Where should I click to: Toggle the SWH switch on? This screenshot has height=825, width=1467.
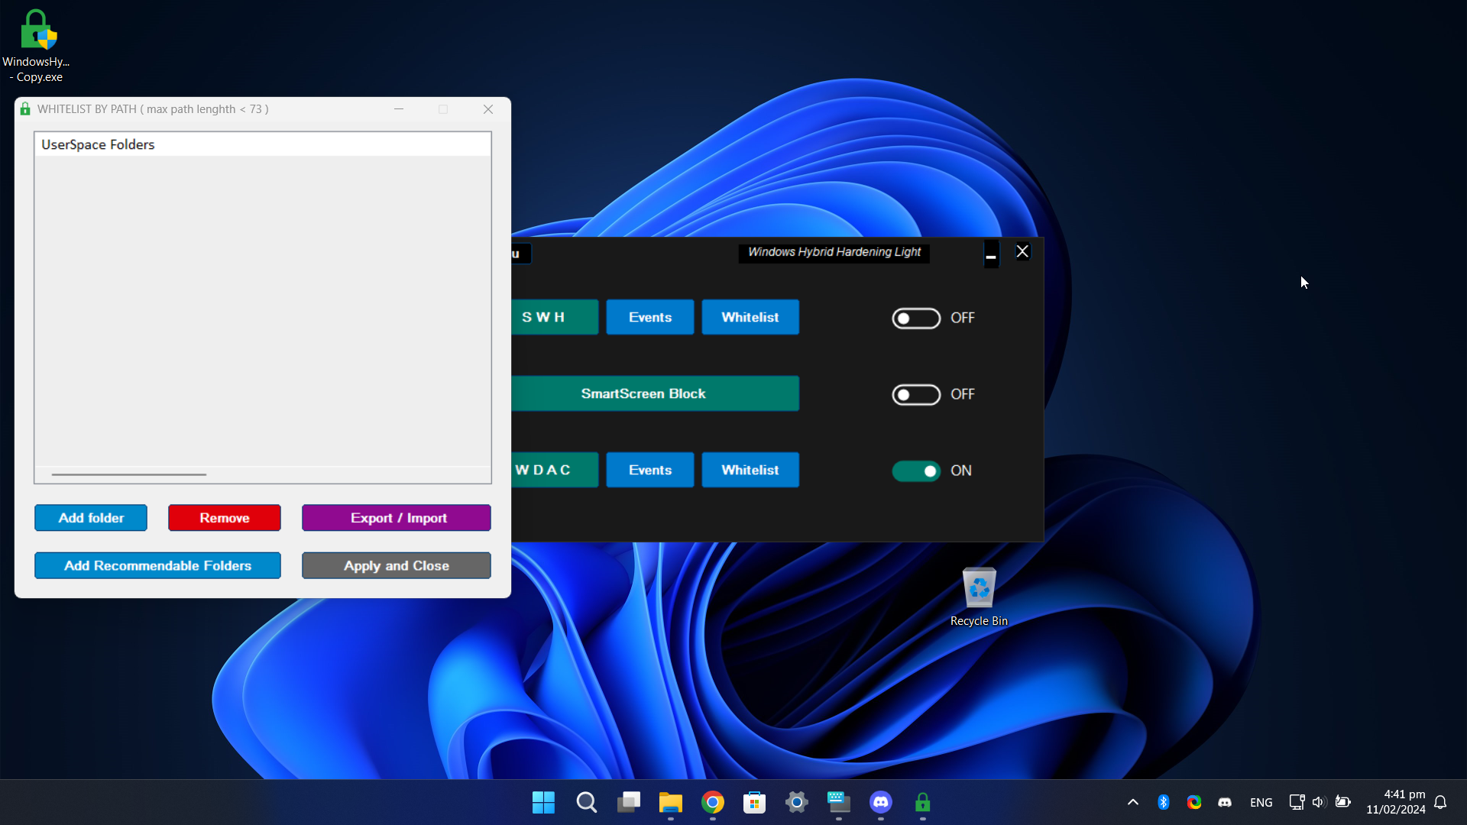point(916,318)
